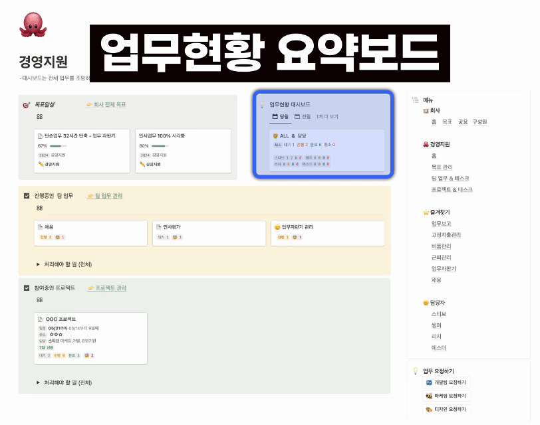The width and height of the screenshot is (540, 425).
Task: Click the target icon beside 목표달성
Action: 27,105
